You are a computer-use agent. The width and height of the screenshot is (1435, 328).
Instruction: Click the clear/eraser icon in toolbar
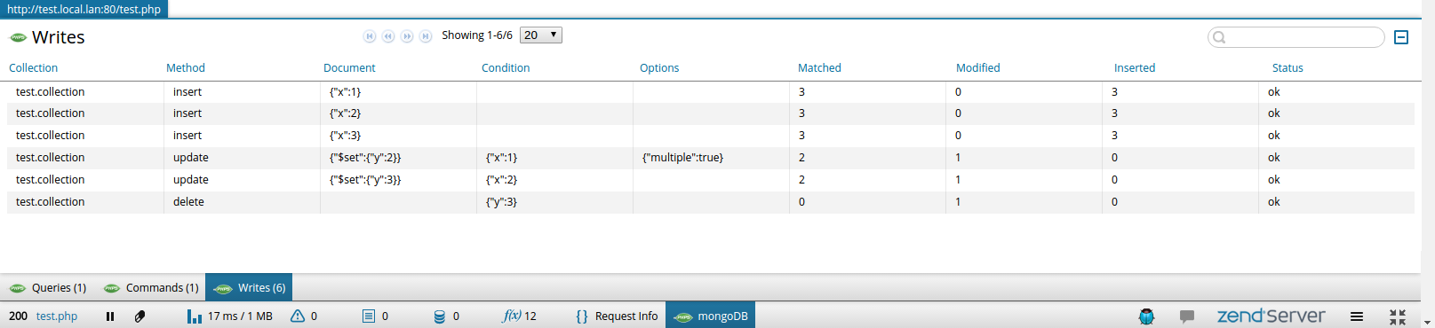click(x=140, y=316)
